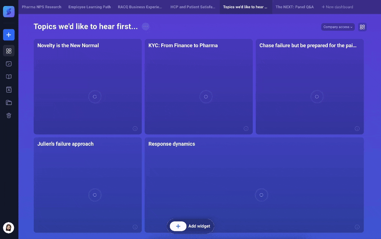This screenshot has width=381, height=239.
Task: Open the folder icon in the sidebar
Action: pos(9,103)
